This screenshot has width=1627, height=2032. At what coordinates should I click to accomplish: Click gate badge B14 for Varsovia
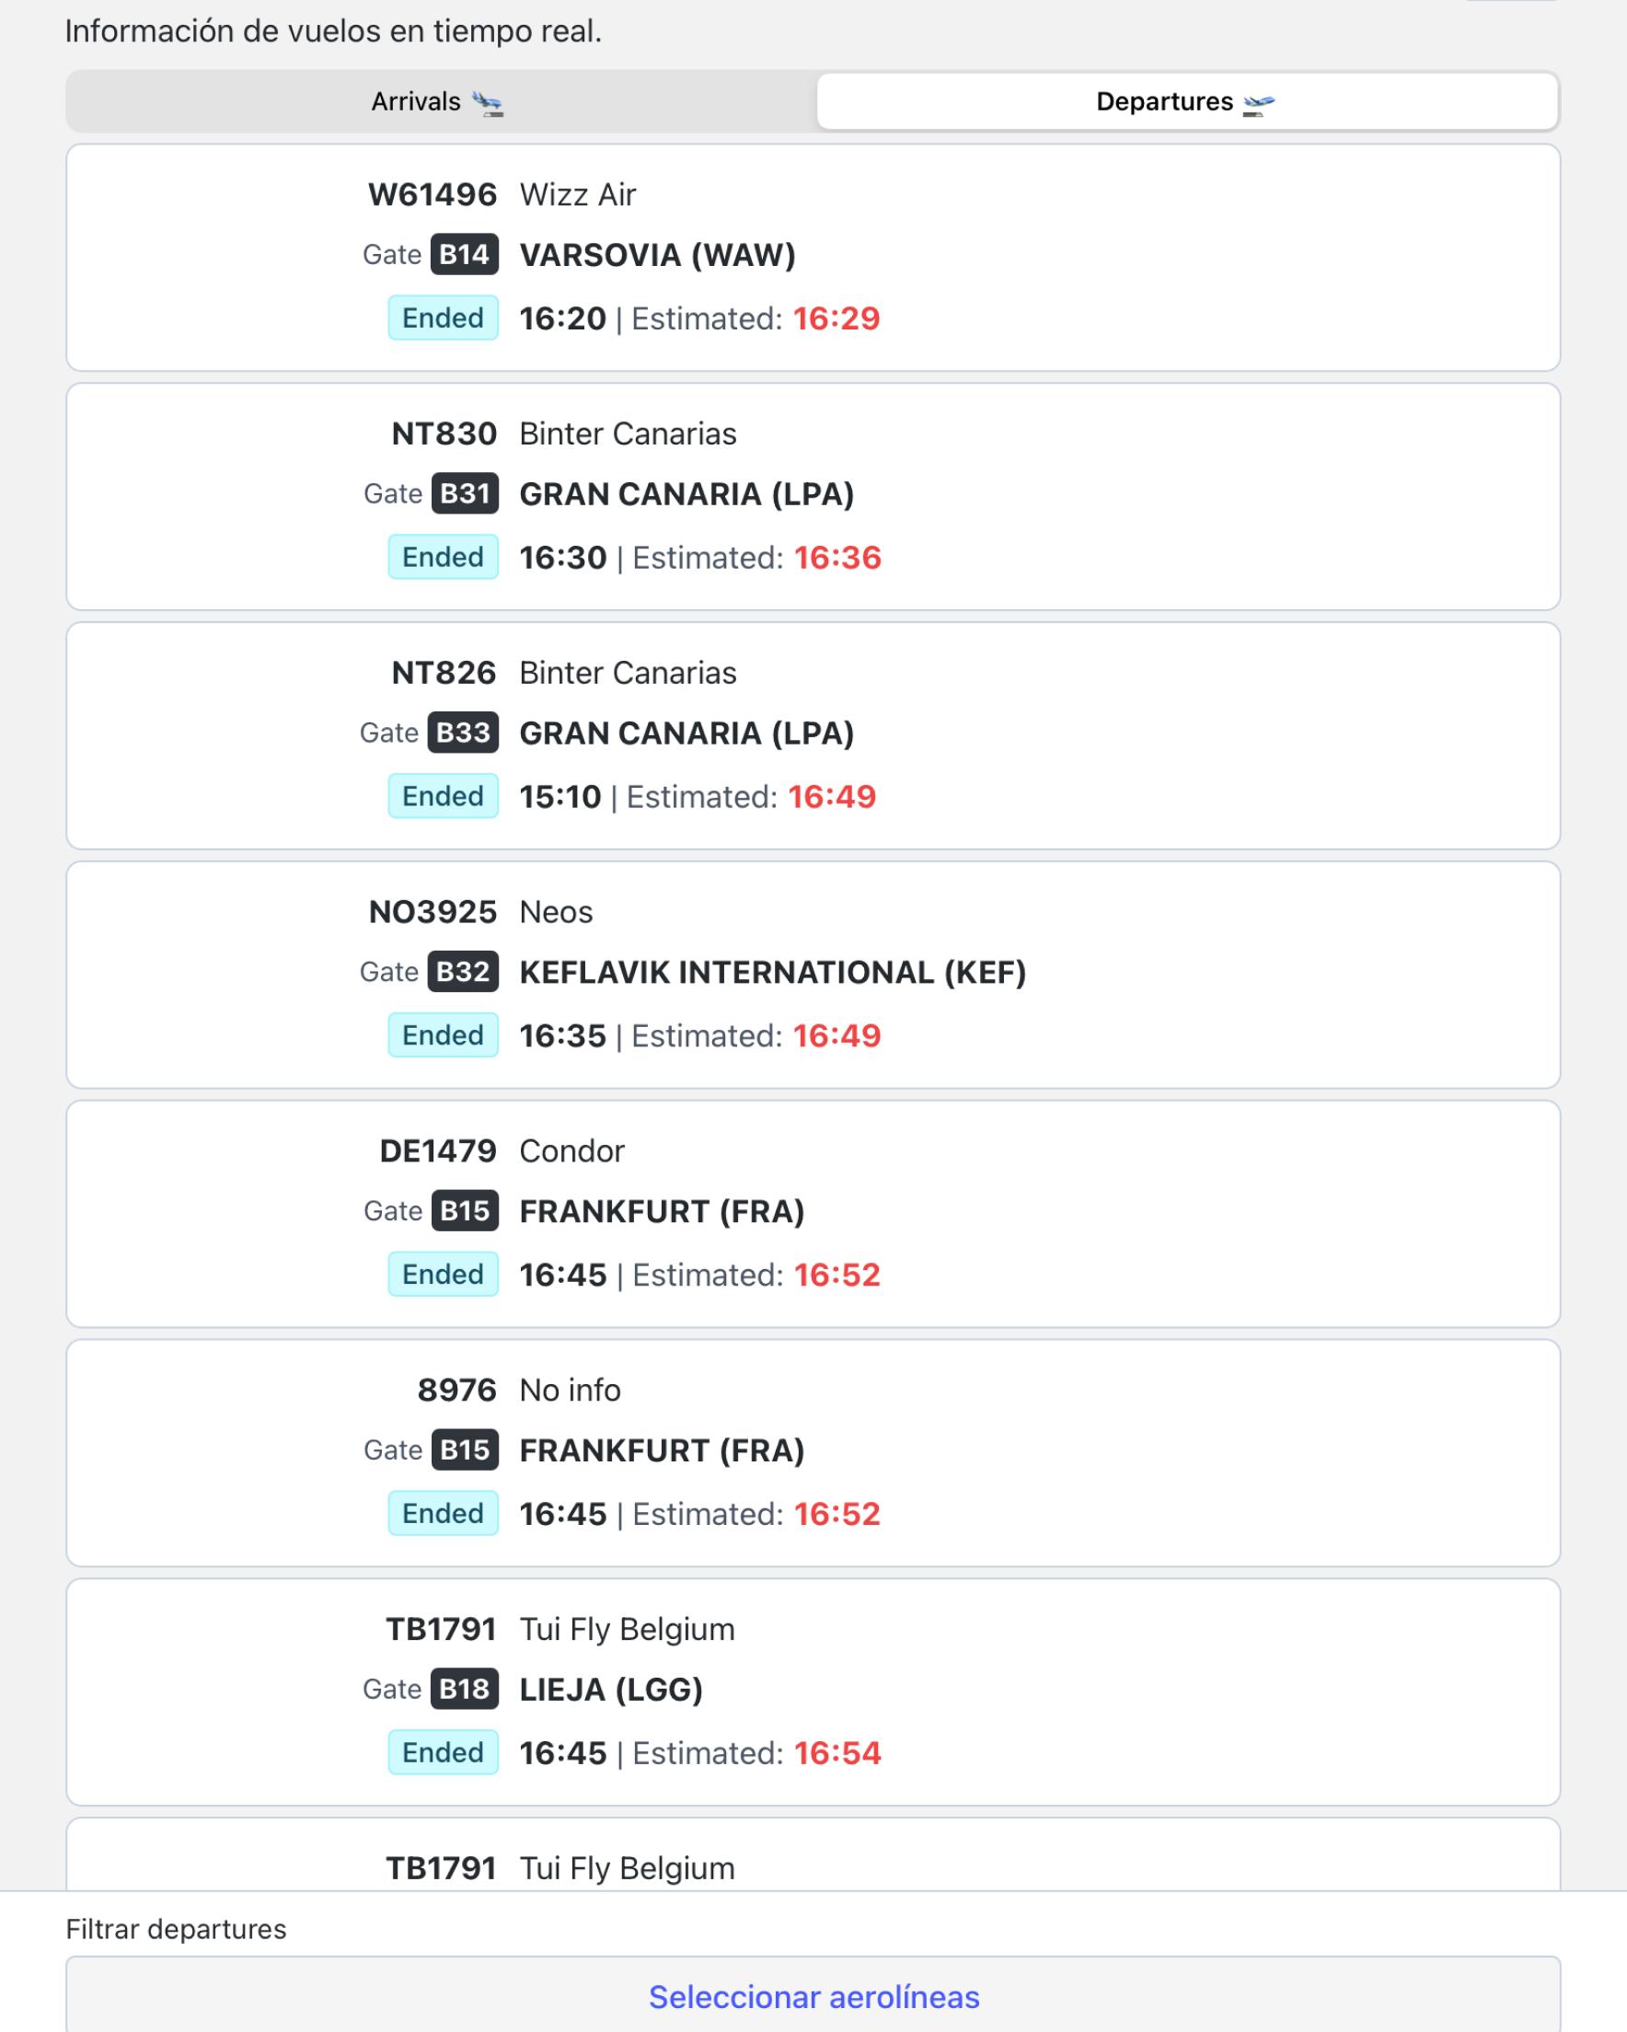(464, 255)
